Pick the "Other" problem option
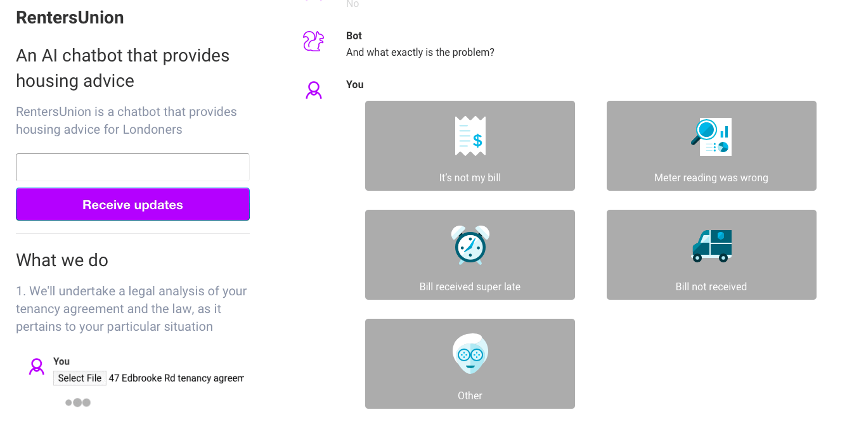Image resolution: width=866 pixels, height=436 pixels. coord(470,364)
